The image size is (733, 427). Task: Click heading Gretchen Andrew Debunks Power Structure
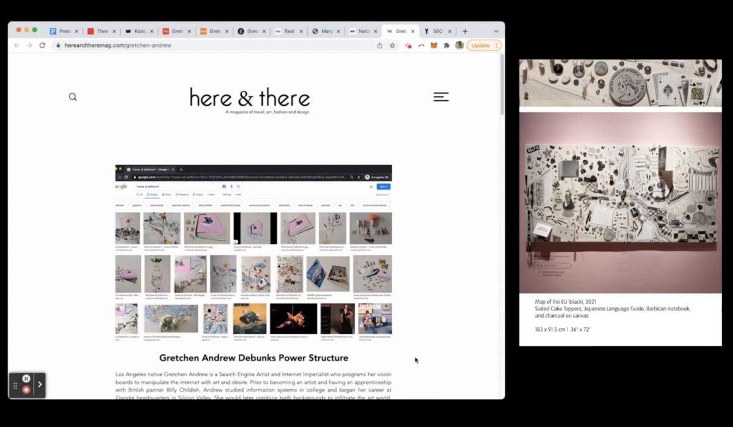click(253, 358)
